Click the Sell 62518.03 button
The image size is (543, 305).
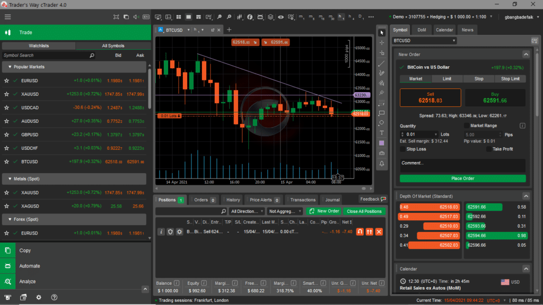[x=430, y=98]
